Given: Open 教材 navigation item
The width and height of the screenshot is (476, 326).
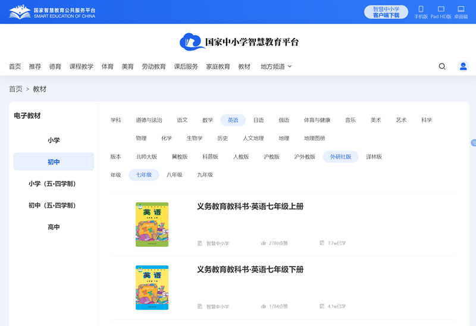Looking at the screenshot, I should coord(245,67).
